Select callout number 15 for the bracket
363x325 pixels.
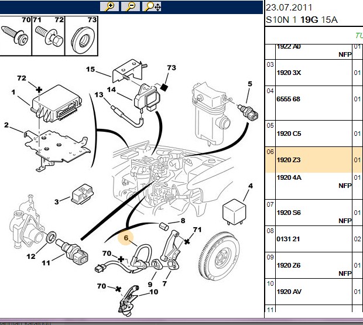[90, 69]
